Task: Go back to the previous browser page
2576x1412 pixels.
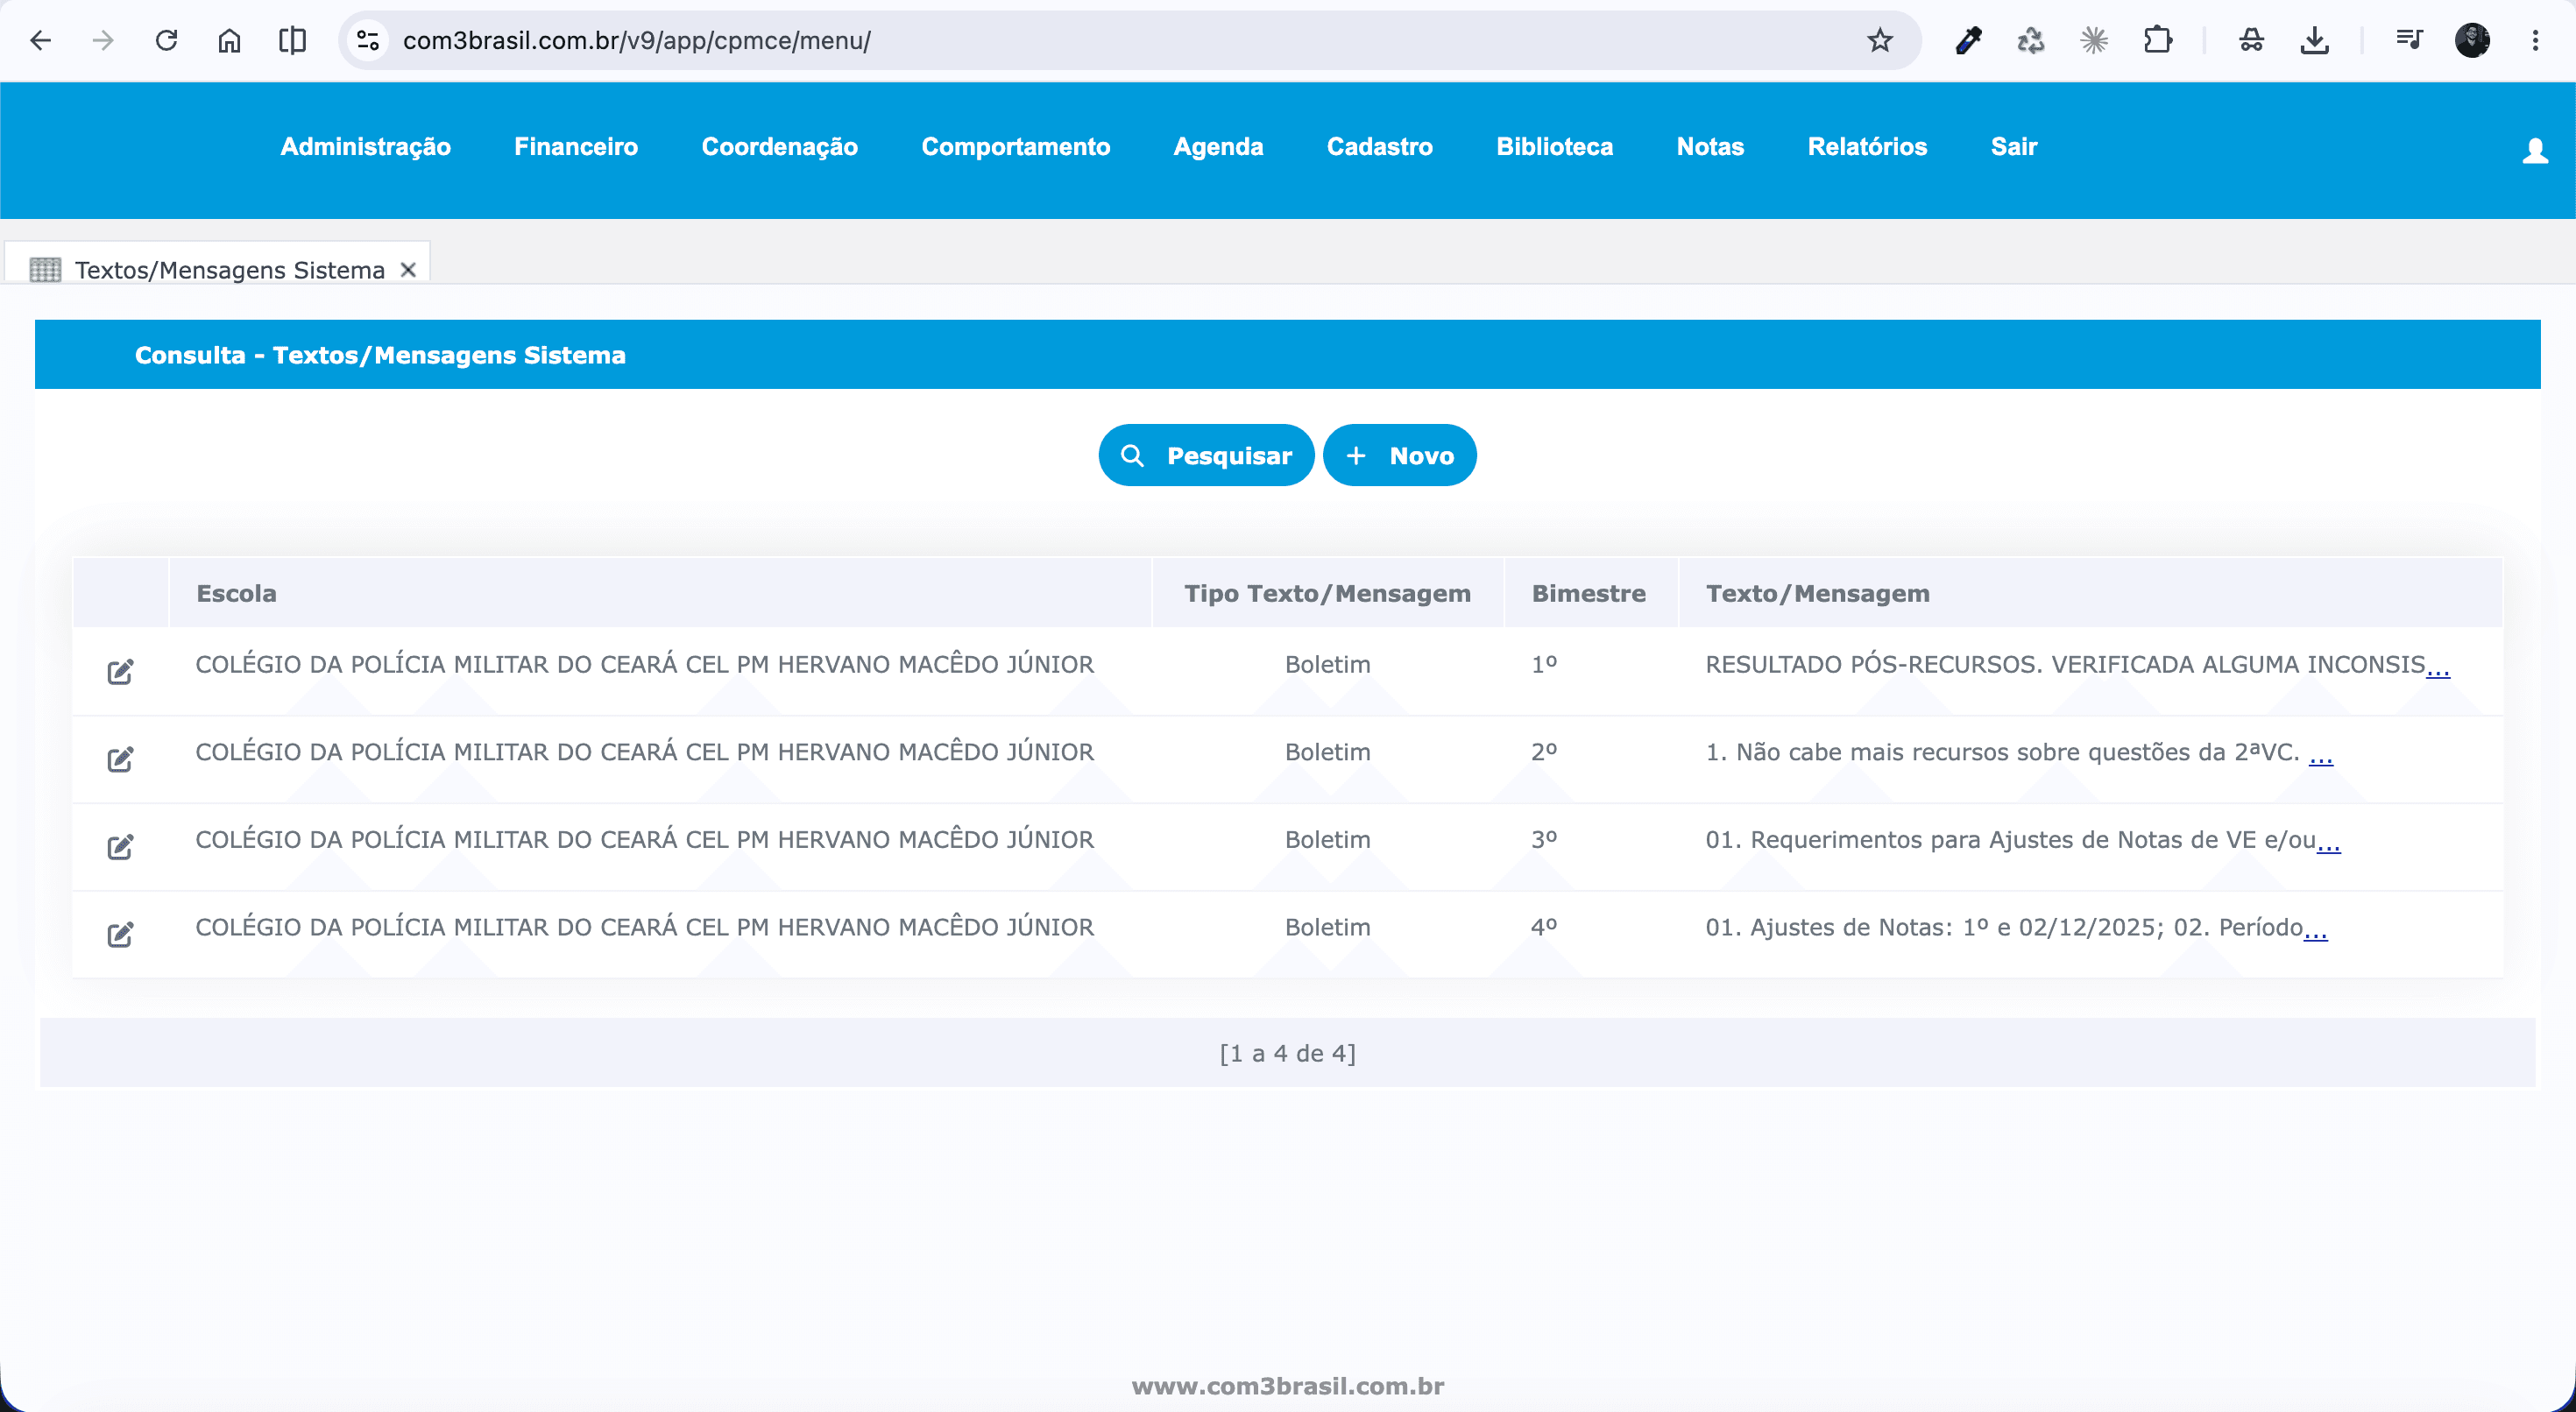Action: click(40, 40)
